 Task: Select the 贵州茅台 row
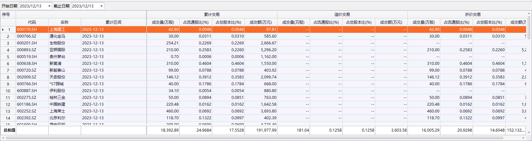(x=65, y=57)
